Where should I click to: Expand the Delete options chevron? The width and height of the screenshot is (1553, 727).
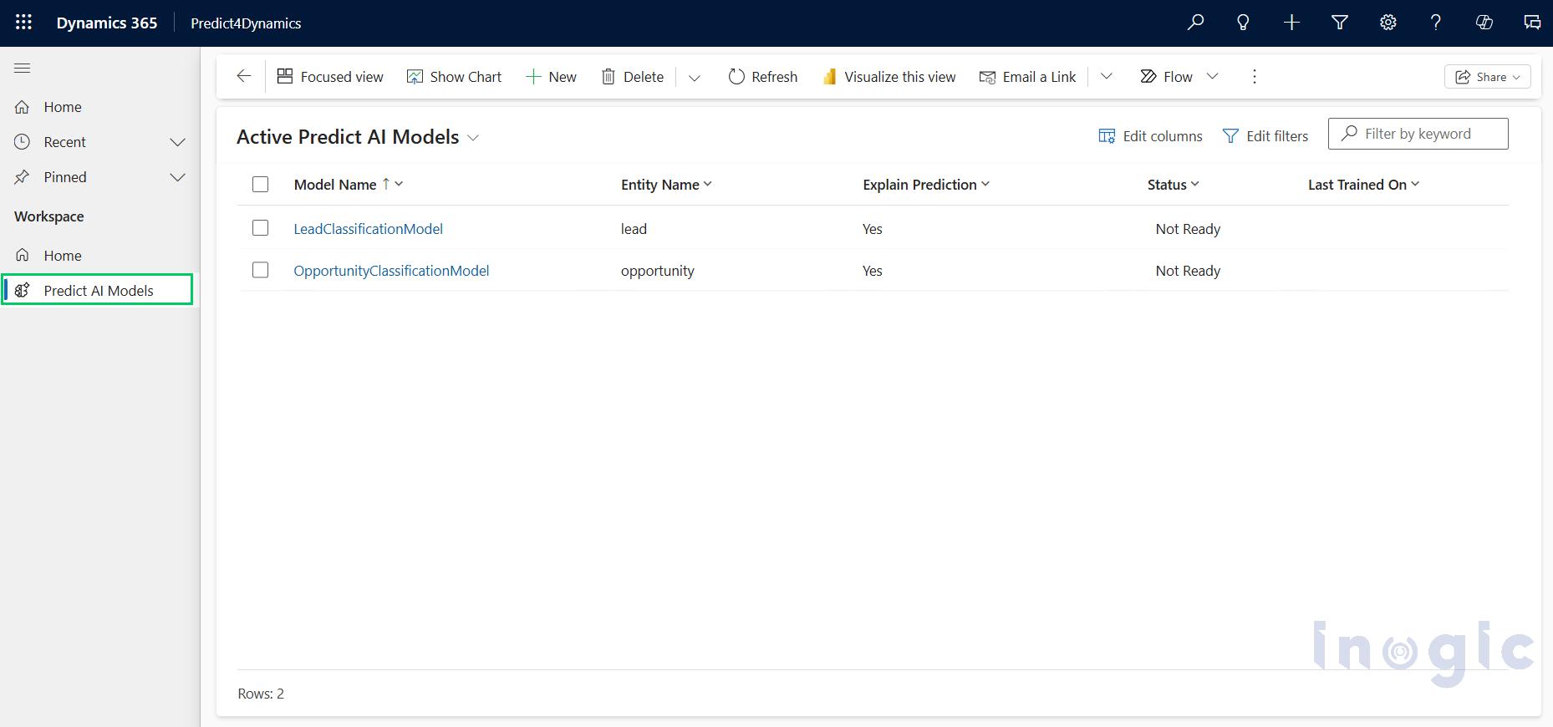coord(695,77)
